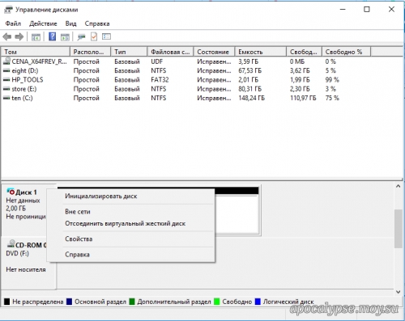Open the Вид menu

pos(70,23)
